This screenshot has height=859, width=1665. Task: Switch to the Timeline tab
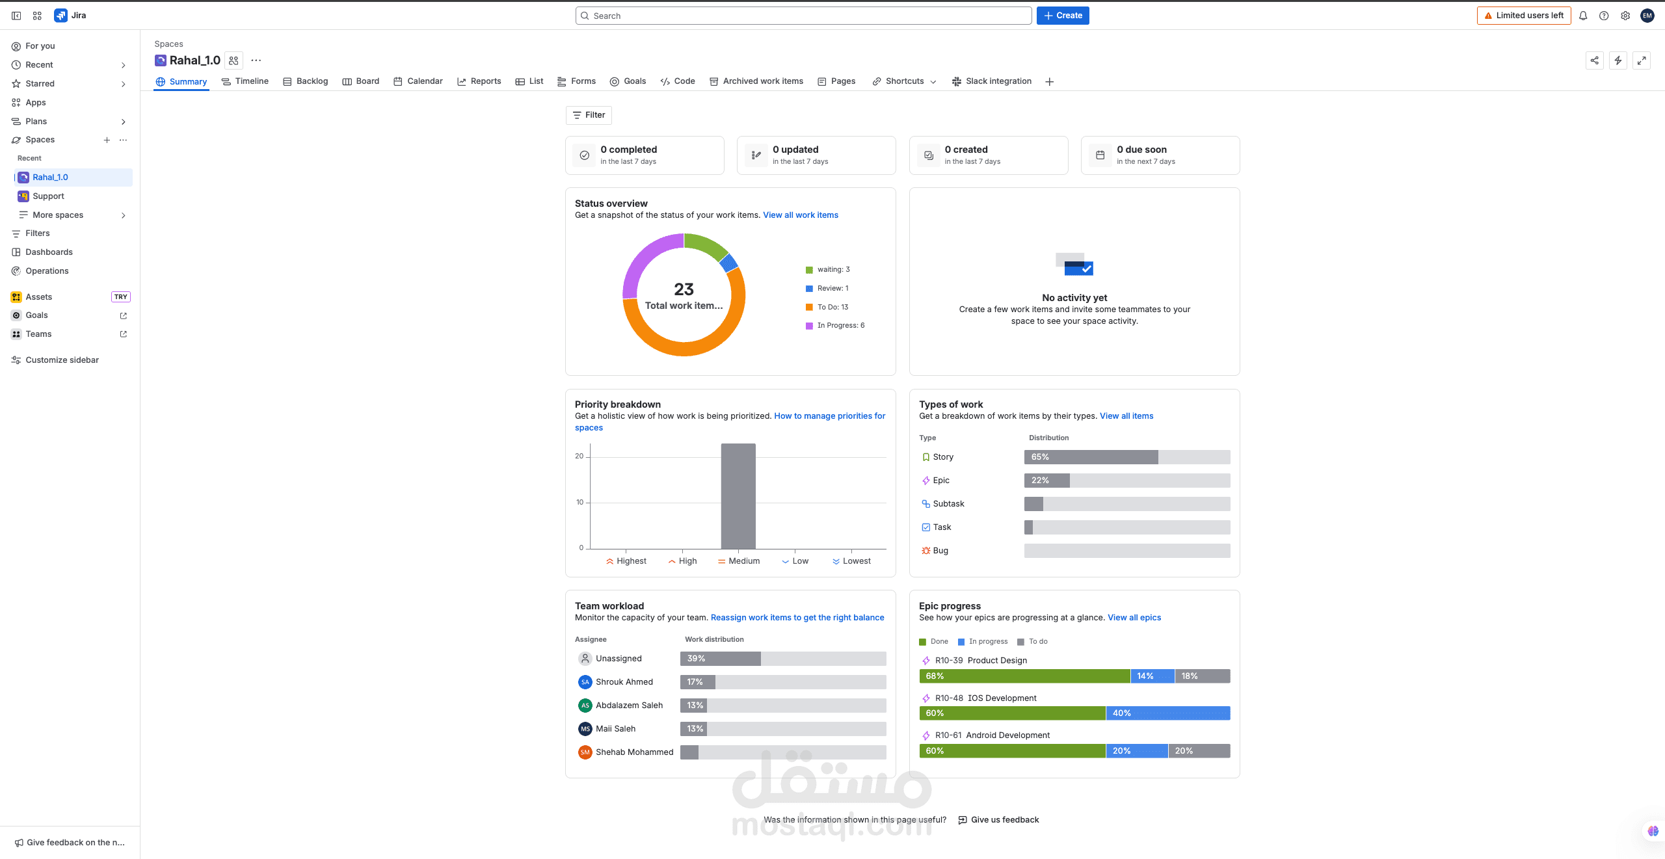(x=251, y=81)
